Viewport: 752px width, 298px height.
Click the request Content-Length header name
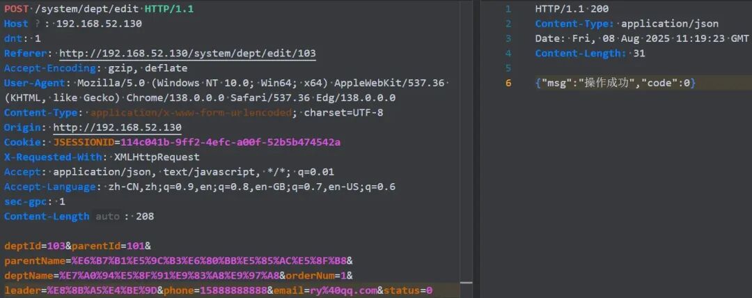pos(47,217)
